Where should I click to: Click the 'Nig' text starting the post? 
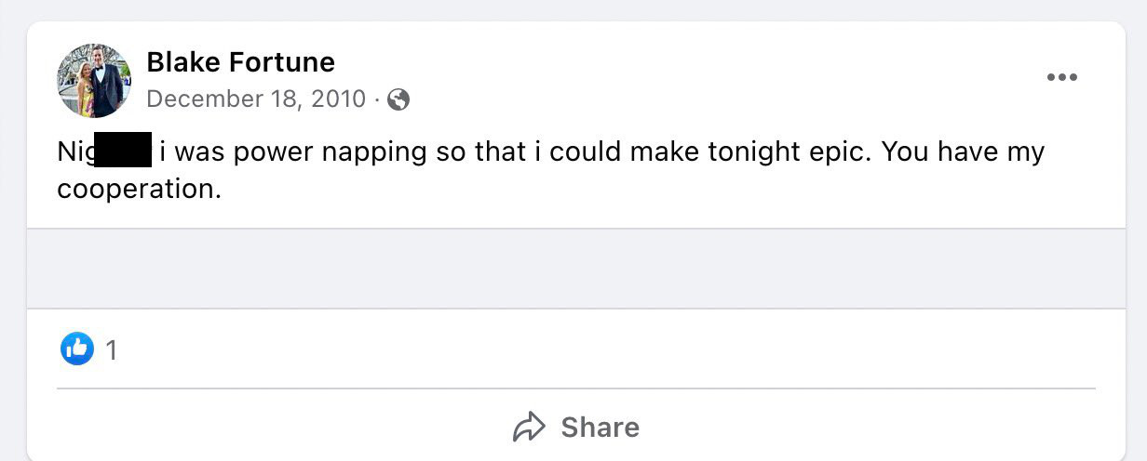(x=75, y=151)
